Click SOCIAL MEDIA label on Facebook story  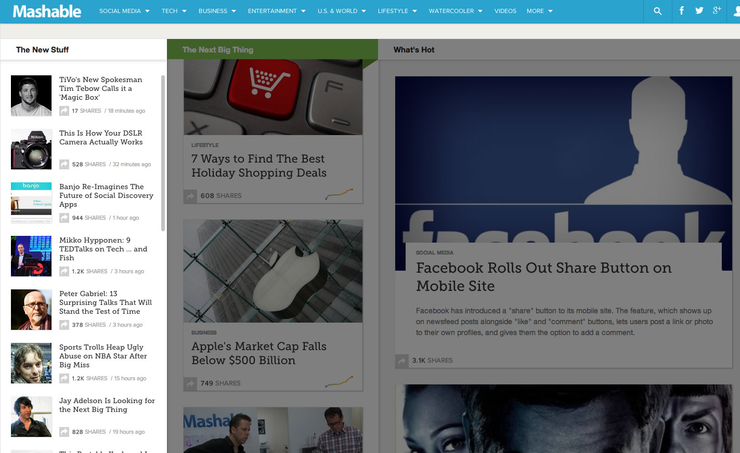click(435, 252)
